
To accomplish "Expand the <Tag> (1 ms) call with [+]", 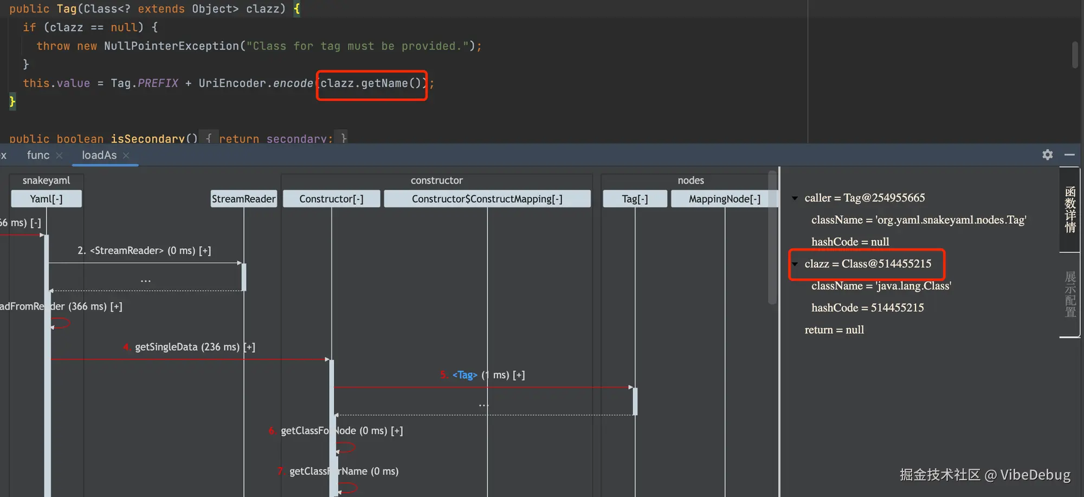I will coord(519,375).
